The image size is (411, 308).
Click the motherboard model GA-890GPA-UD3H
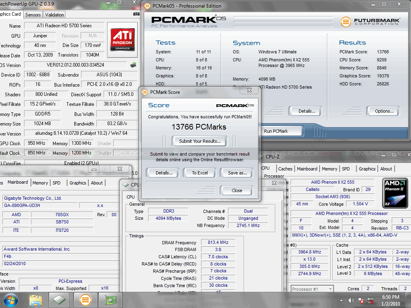point(40,205)
